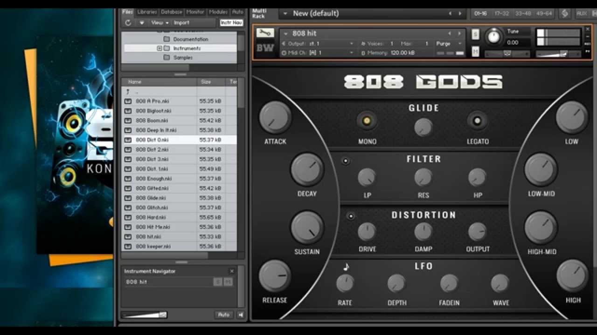Open the multi rack preset dropdown arrow
This screenshot has width=597, height=335.
285,13
